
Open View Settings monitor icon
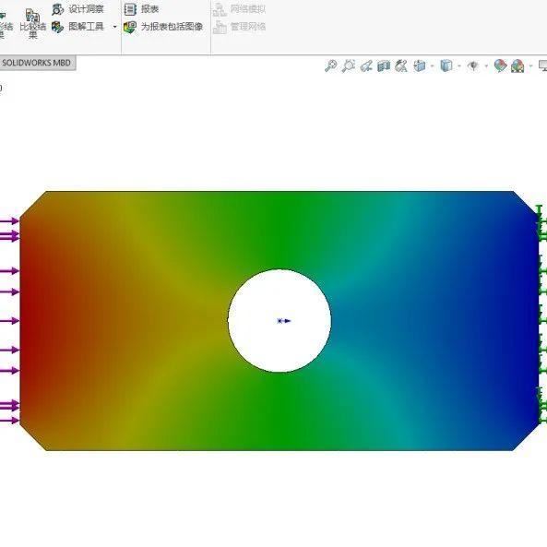tap(542, 65)
